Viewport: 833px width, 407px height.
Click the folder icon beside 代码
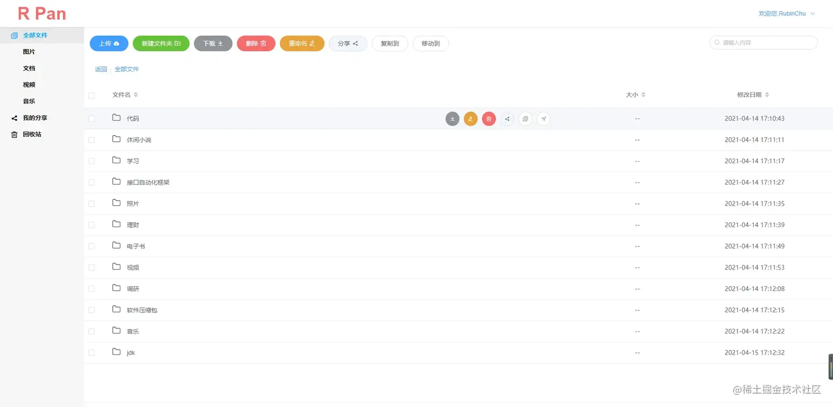(116, 117)
